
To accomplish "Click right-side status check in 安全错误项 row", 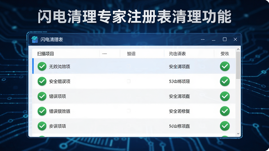I will coord(225,81).
